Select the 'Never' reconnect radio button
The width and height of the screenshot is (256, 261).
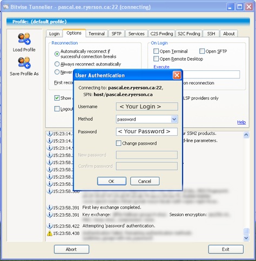[57, 72]
